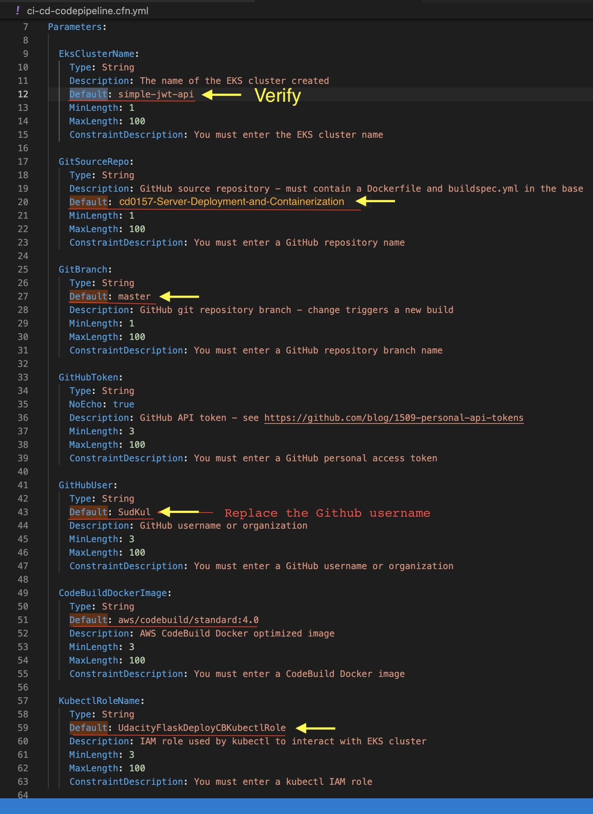Click the EKS cluster created description text
The image size is (593, 814).
[x=234, y=81]
